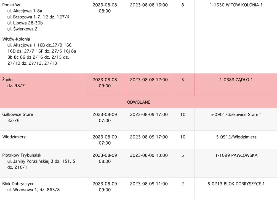Select the 5-0912/Włodzimierz station cell
This screenshot has height=199, width=277.
coord(236,137)
